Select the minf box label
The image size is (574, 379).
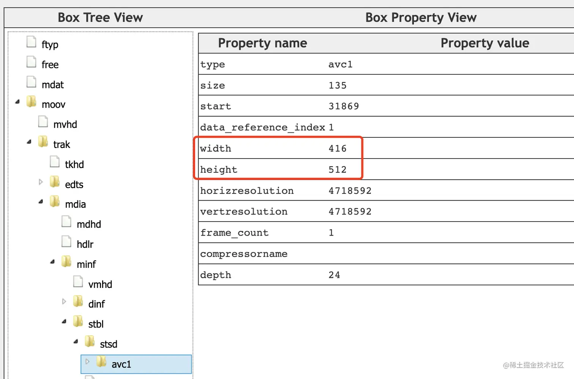tap(86, 264)
